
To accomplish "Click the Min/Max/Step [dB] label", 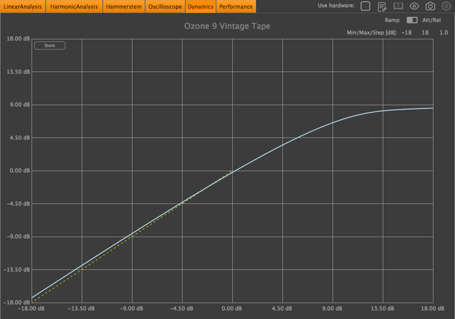I will pyautogui.click(x=372, y=32).
